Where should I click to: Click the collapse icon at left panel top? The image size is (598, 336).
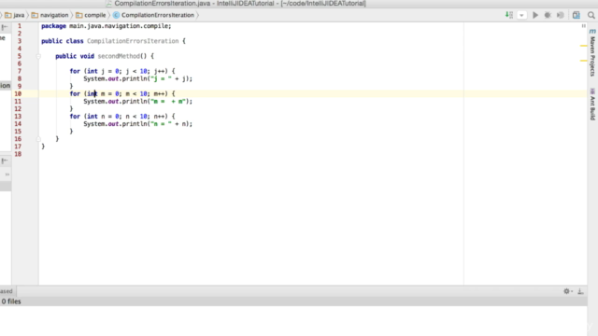coord(5,27)
